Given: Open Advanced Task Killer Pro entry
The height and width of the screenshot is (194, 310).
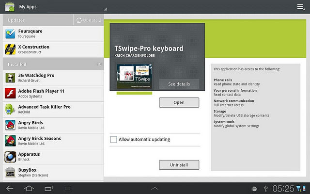Looking at the screenshot, I should [53, 109].
